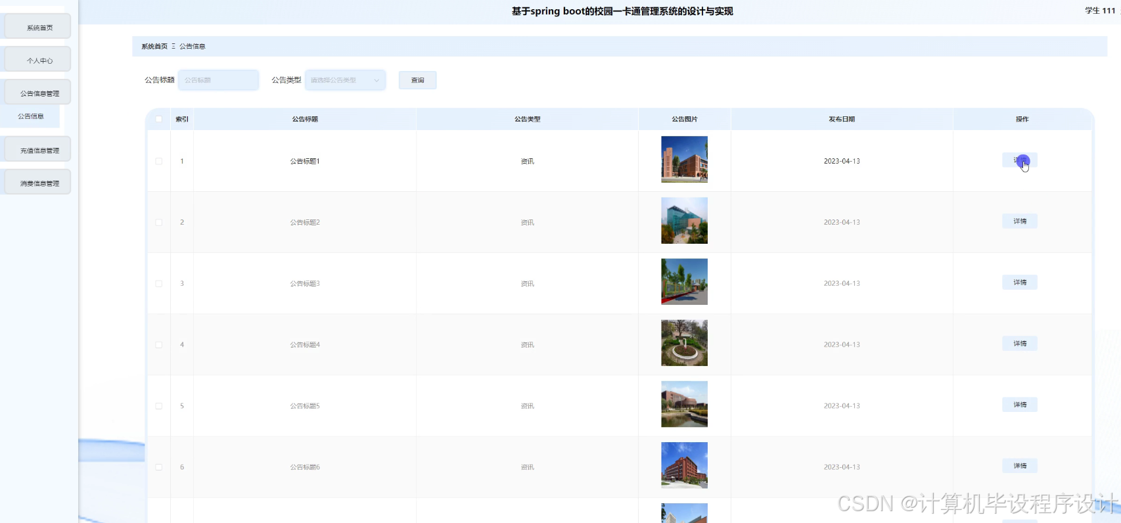Click the 操作 column header

point(1022,119)
